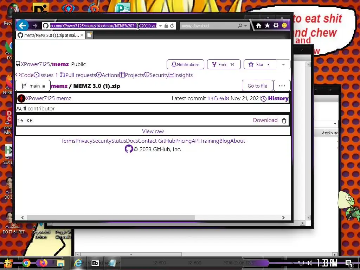Expand the star lists dropdown arrow
This screenshot has height=270, width=360.
click(x=283, y=65)
